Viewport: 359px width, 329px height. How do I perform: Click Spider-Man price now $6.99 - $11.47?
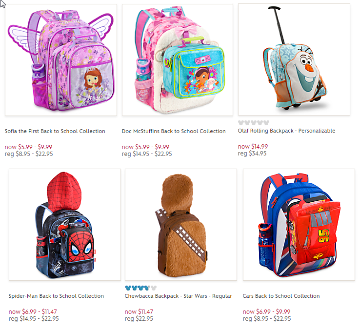click(x=33, y=311)
